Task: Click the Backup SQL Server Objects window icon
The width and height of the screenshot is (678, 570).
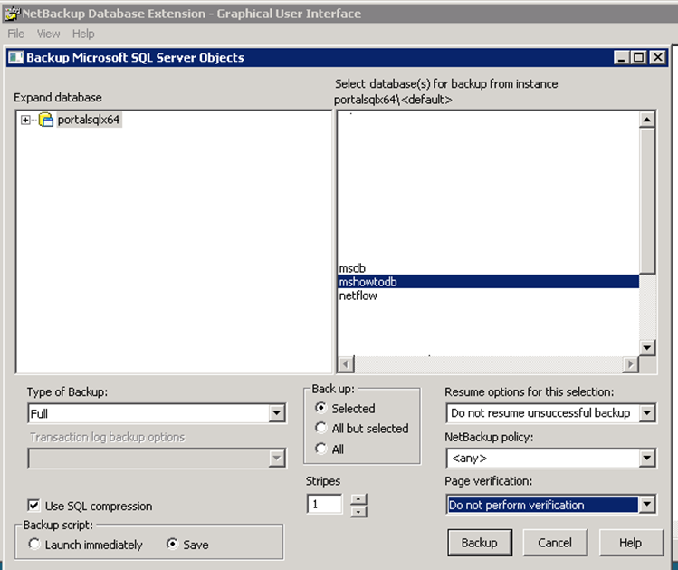Action: point(14,58)
